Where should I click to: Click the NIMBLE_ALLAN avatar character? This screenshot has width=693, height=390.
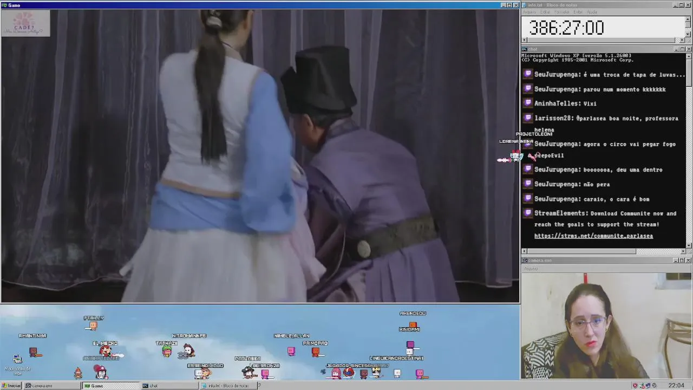pos(291,352)
